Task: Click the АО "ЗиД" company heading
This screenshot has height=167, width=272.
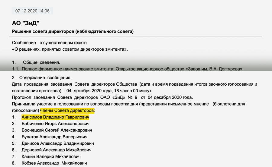Action: click(26, 23)
